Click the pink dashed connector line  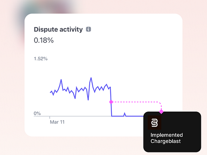point(137,102)
